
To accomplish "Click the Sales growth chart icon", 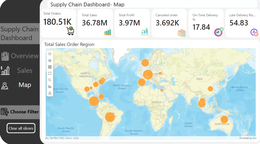I will [5, 70].
